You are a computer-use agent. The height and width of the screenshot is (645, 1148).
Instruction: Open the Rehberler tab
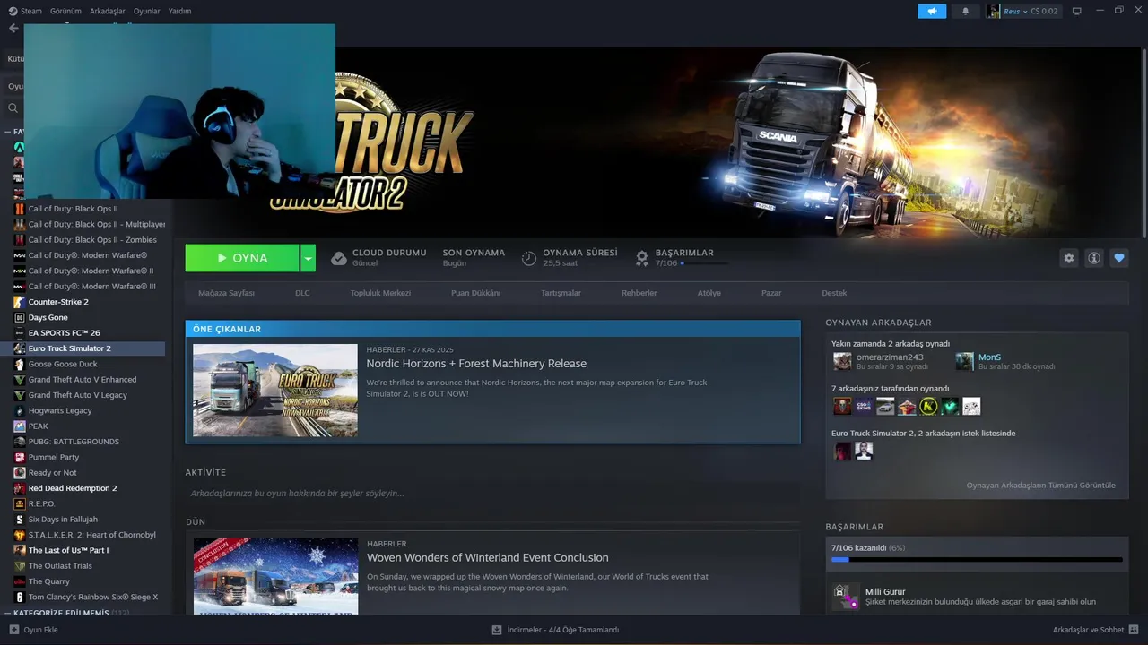pyautogui.click(x=639, y=293)
